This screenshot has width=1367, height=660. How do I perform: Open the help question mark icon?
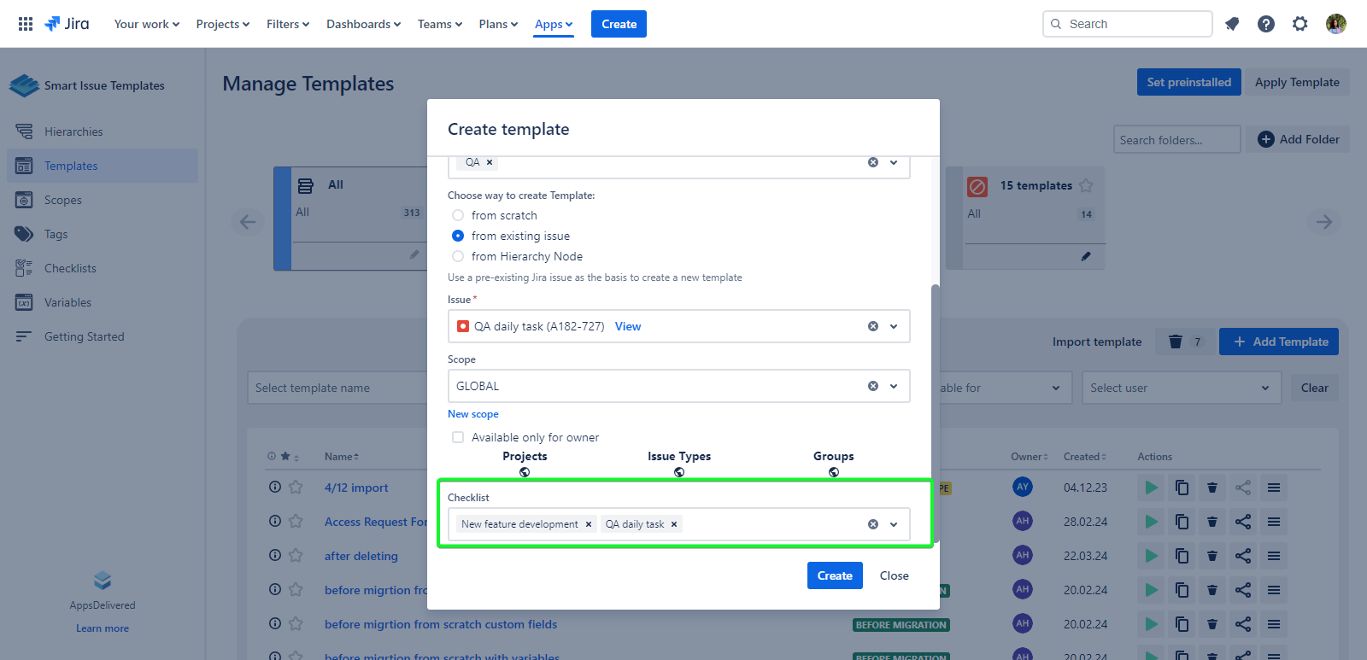click(x=1266, y=24)
